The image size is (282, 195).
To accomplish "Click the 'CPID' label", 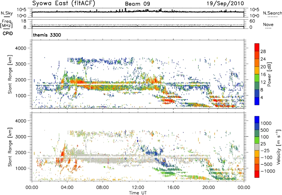I will (8, 33).
